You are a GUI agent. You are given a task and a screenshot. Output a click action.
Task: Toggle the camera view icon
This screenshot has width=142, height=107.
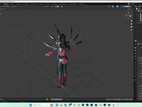131,27
